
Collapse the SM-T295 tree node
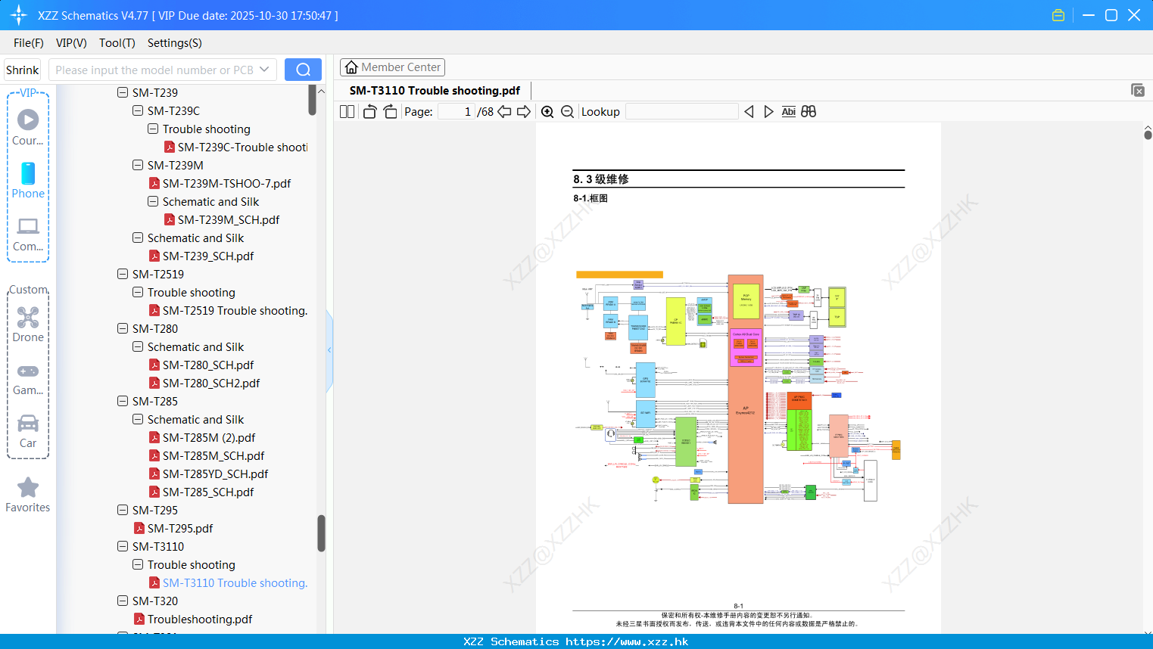123,510
